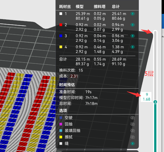Click the layer 9 height 1.68 label
This screenshot has width=164, height=152.
[x=147, y=97]
